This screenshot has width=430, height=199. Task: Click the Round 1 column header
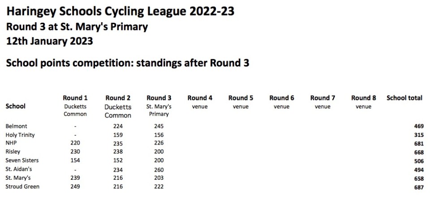pos(75,98)
